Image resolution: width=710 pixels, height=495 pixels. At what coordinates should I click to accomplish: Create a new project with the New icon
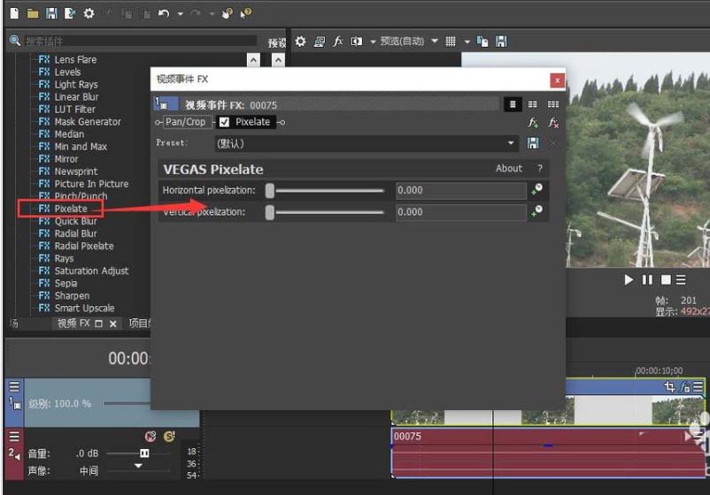[14, 13]
